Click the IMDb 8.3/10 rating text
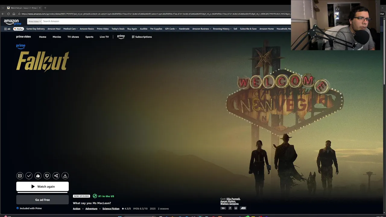 tap(140, 209)
